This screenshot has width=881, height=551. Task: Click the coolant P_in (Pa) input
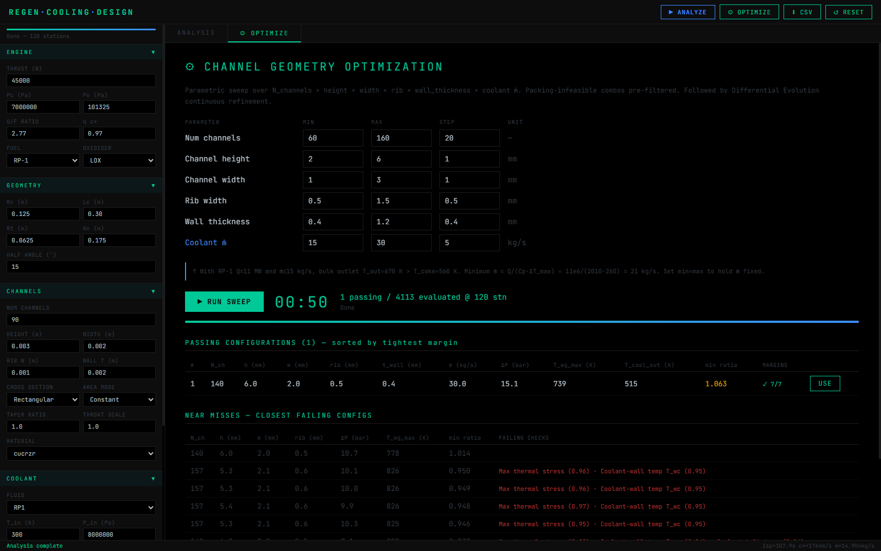tap(119, 534)
